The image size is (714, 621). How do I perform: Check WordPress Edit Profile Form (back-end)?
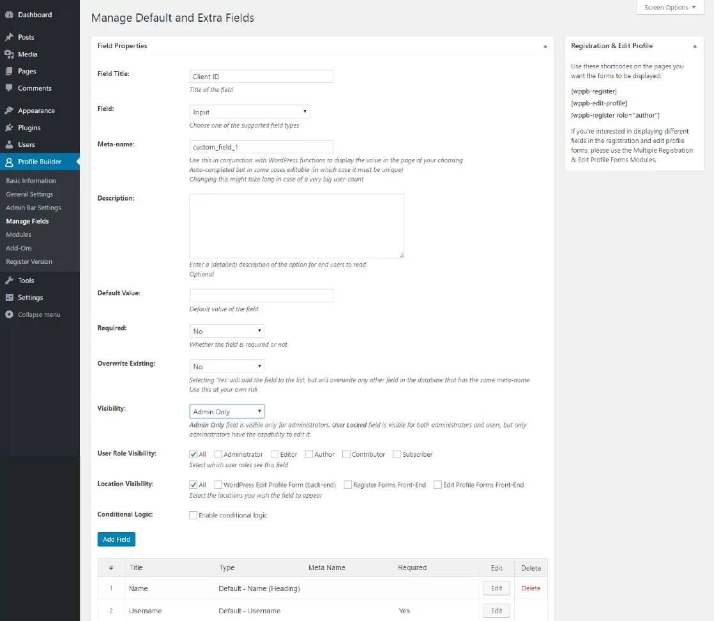point(218,485)
